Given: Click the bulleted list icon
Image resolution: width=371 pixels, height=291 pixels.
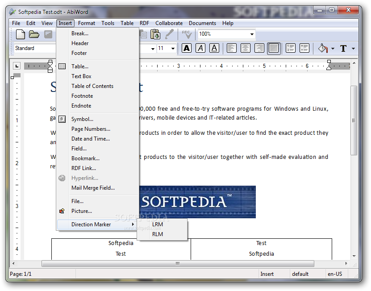Looking at the screenshot, I should [304, 48].
